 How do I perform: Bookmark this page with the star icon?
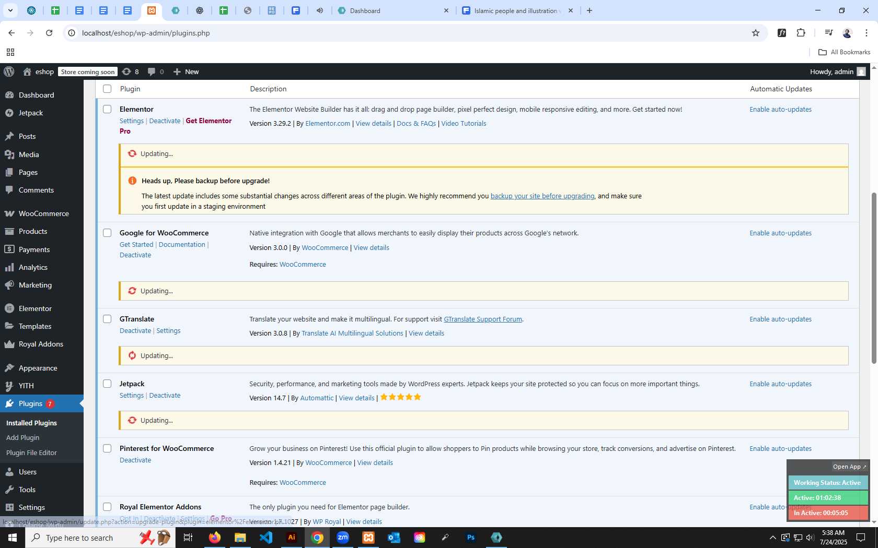click(756, 33)
